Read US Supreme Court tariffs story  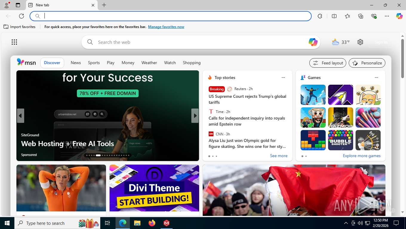click(x=247, y=99)
